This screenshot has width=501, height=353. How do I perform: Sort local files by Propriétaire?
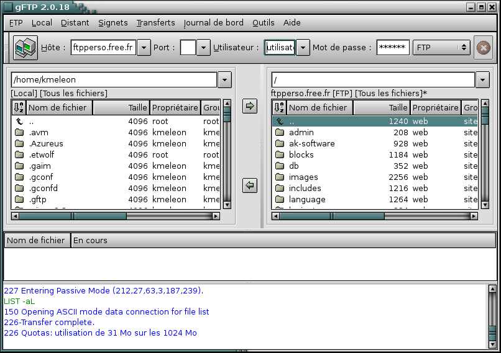(x=175, y=107)
